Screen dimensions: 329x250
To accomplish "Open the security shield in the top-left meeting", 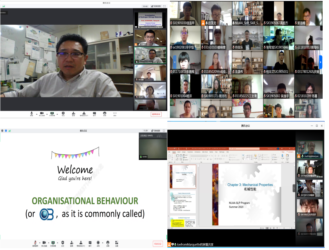I will click(x=63, y=114).
